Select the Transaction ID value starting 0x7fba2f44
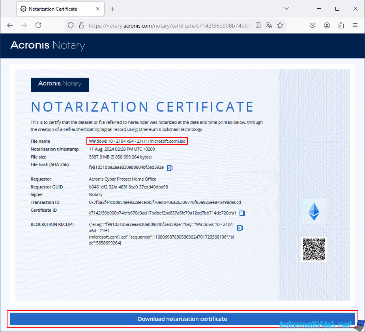This screenshot has height=332, width=365. click(165, 202)
